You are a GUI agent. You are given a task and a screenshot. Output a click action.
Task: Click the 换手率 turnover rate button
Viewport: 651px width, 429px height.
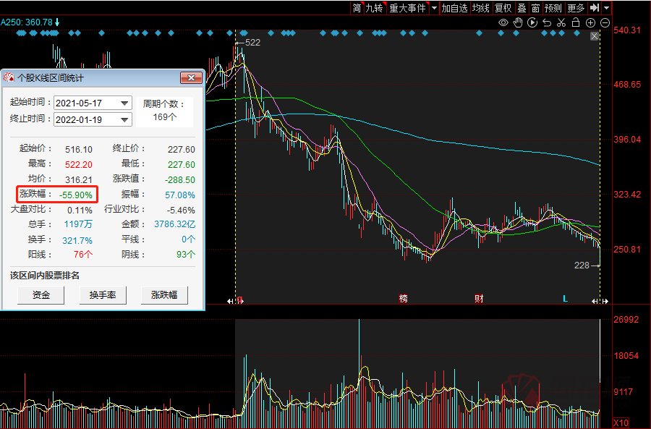pos(103,295)
